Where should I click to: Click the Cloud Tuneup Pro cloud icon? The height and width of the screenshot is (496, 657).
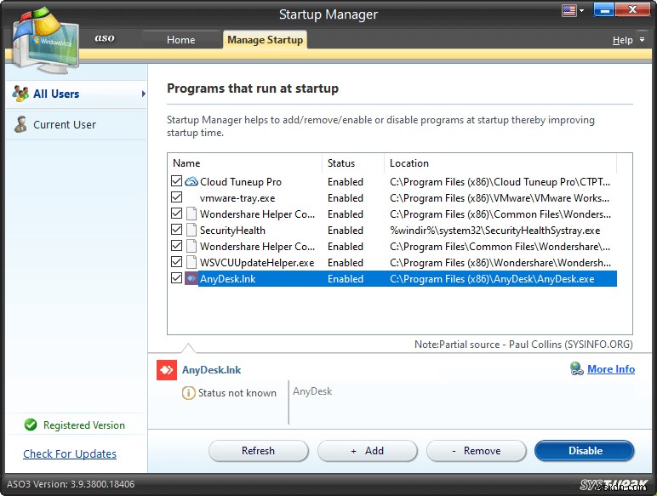(x=191, y=181)
